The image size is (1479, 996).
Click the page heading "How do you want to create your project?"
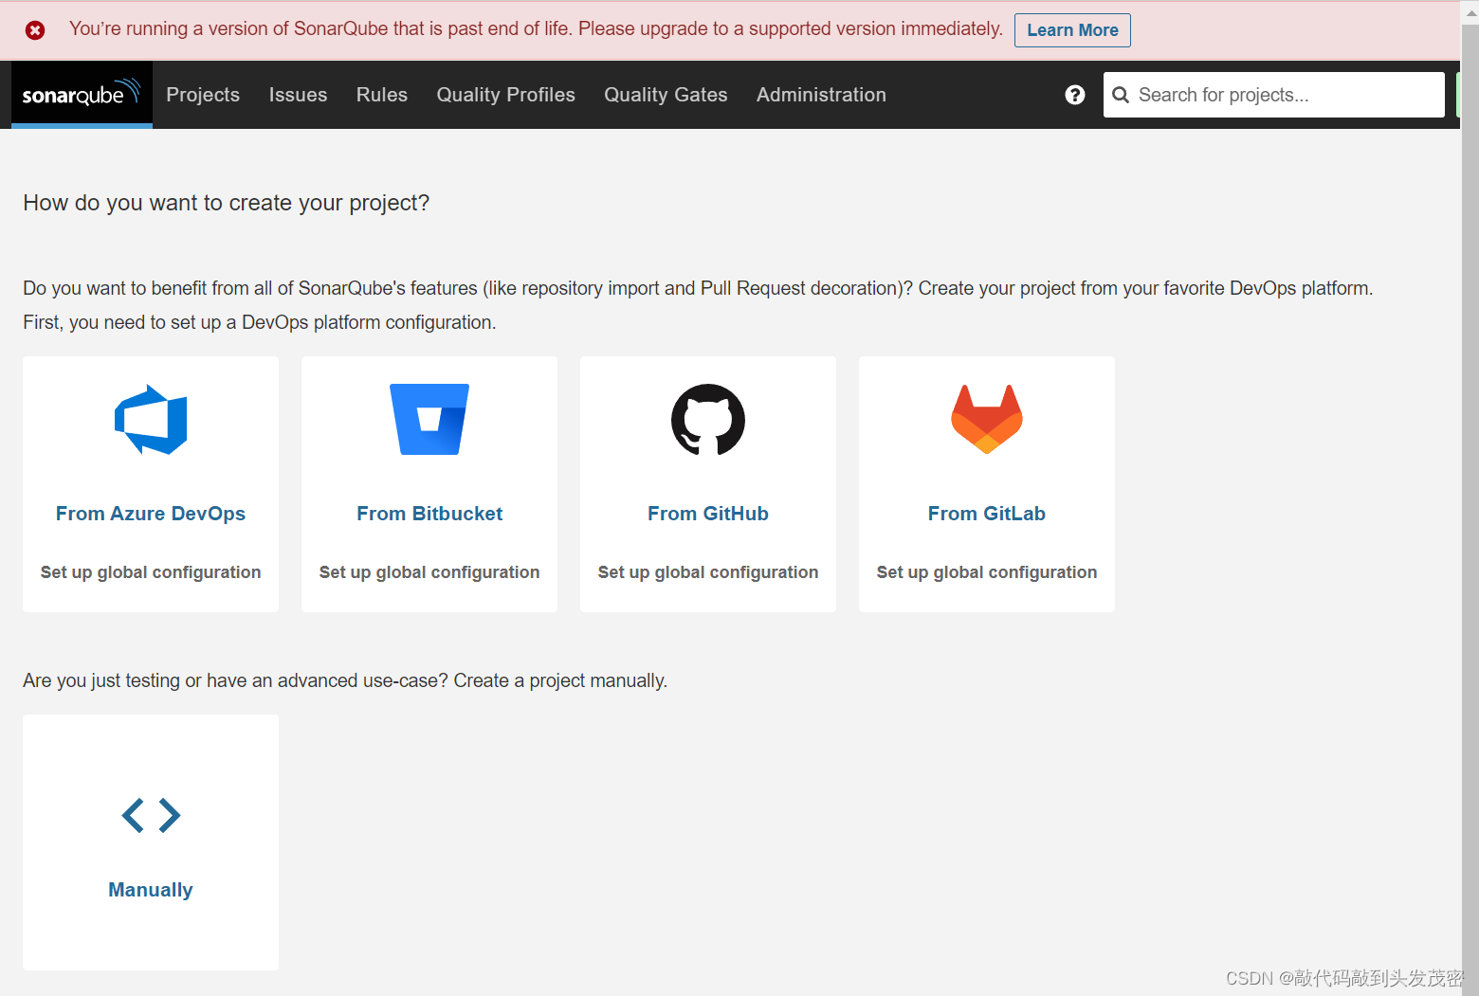(227, 203)
